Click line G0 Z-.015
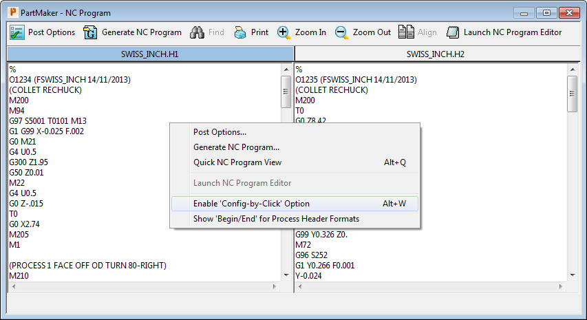 point(26,204)
